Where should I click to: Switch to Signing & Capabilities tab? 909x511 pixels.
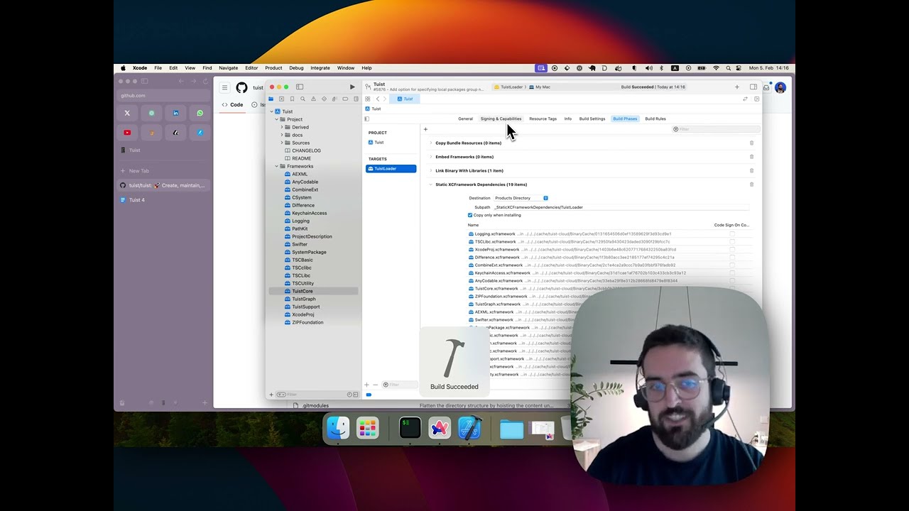(501, 119)
